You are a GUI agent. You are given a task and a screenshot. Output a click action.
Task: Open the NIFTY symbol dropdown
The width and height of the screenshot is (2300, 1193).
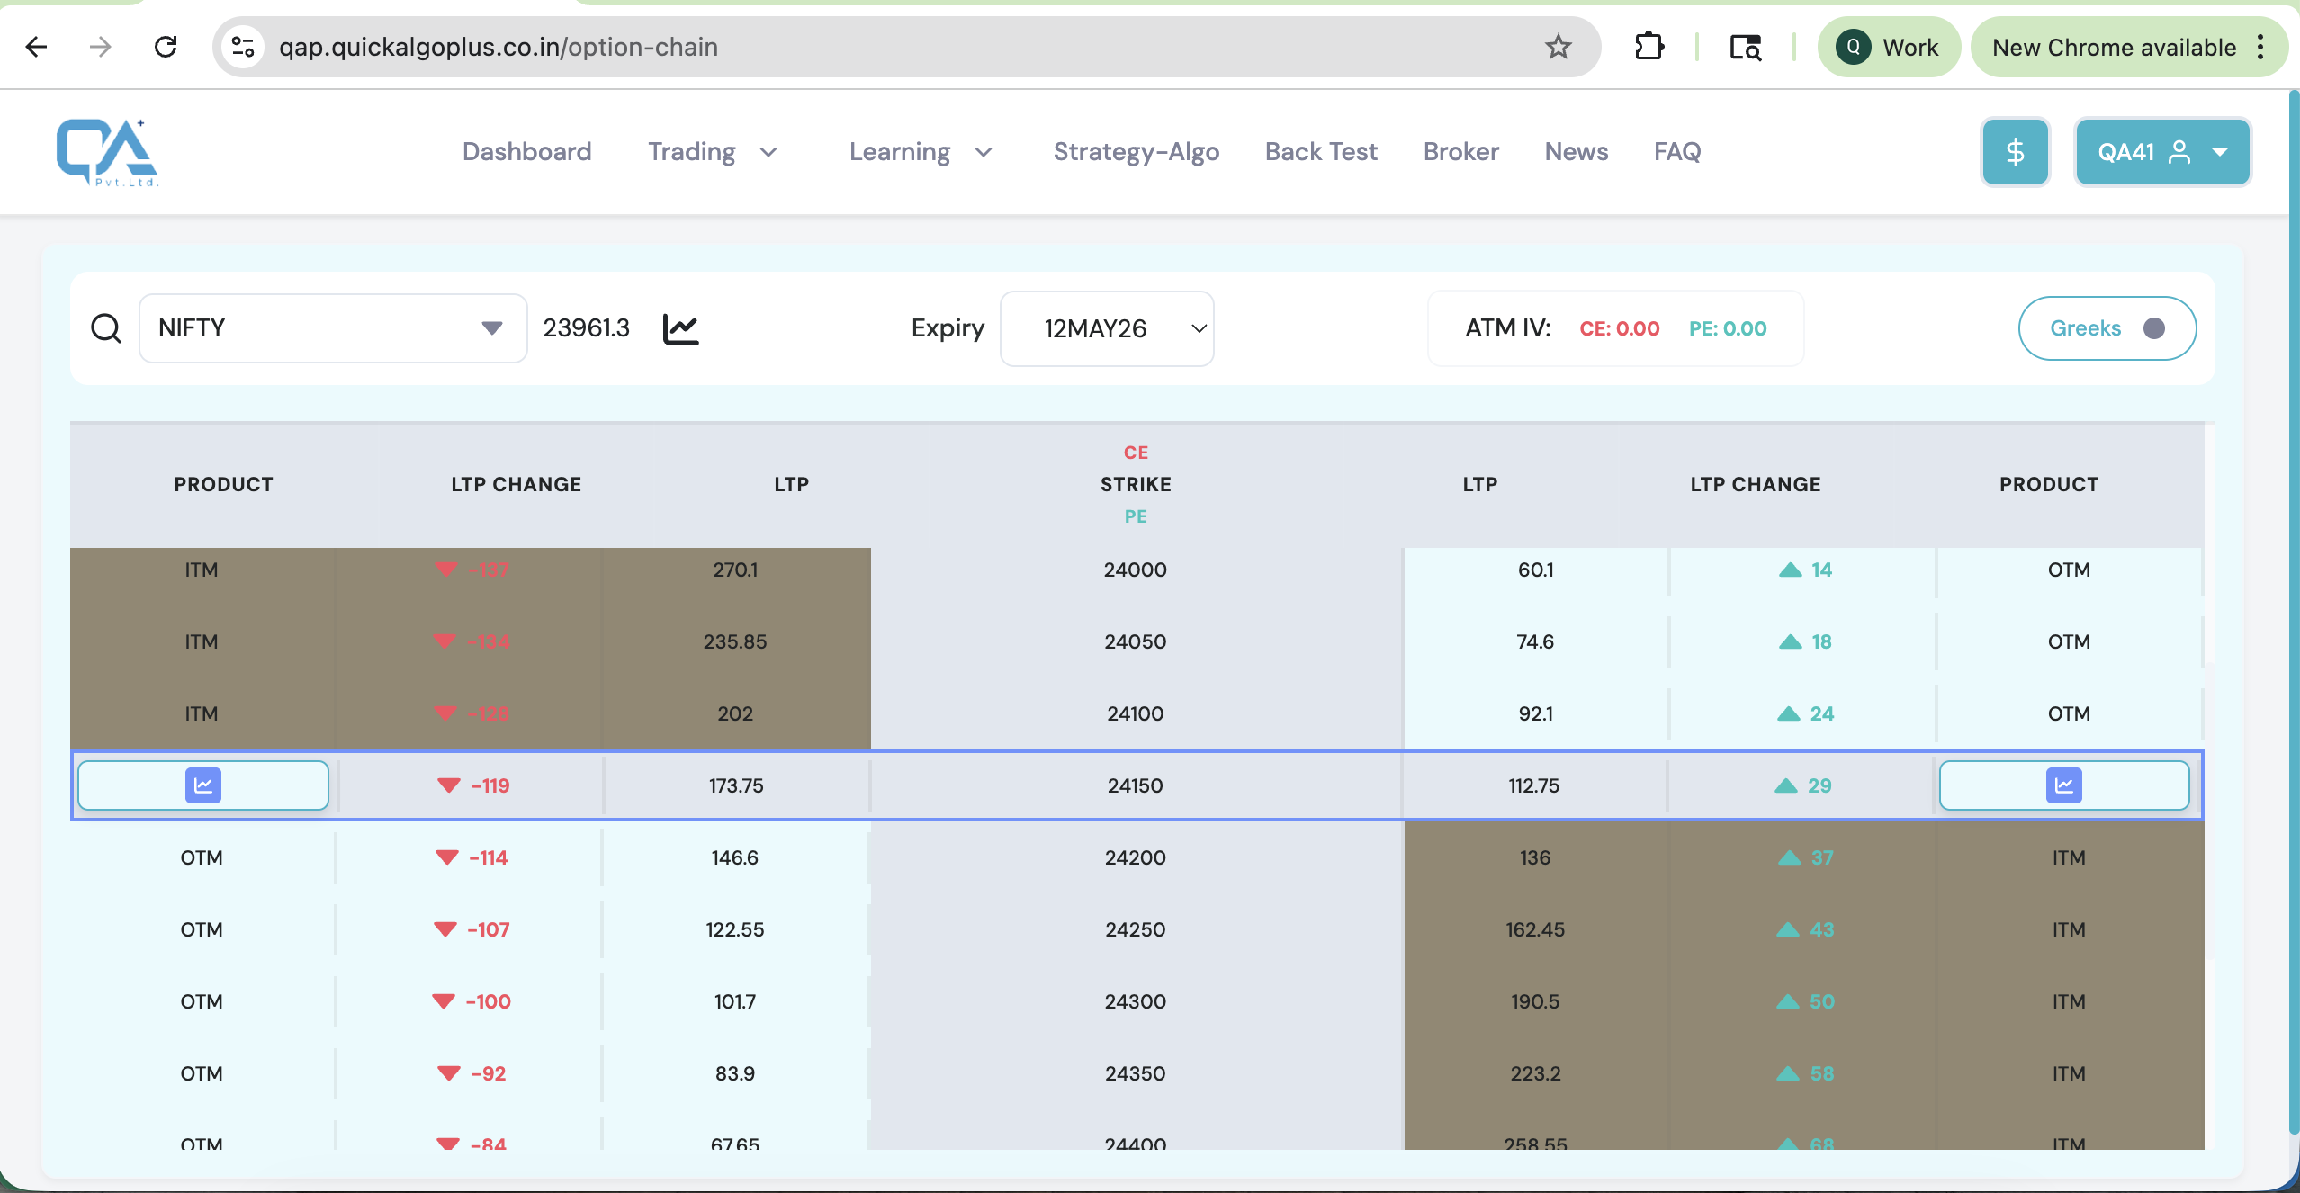[333, 328]
